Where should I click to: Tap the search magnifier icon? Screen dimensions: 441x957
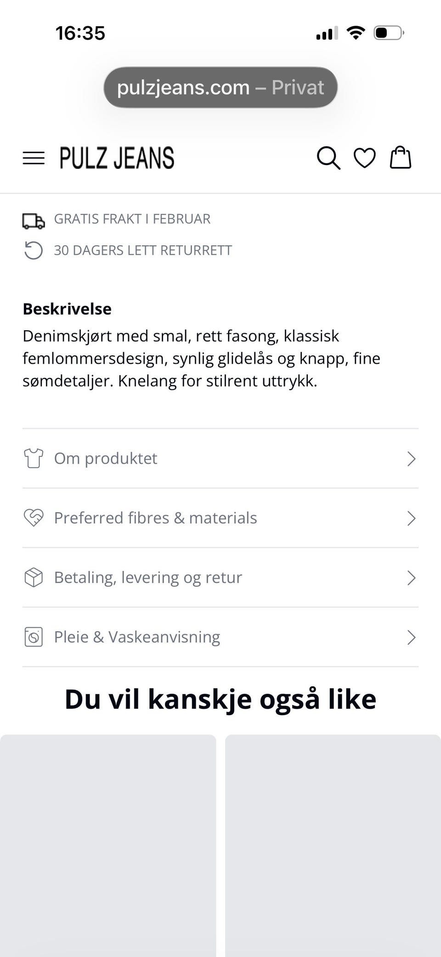tap(328, 158)
